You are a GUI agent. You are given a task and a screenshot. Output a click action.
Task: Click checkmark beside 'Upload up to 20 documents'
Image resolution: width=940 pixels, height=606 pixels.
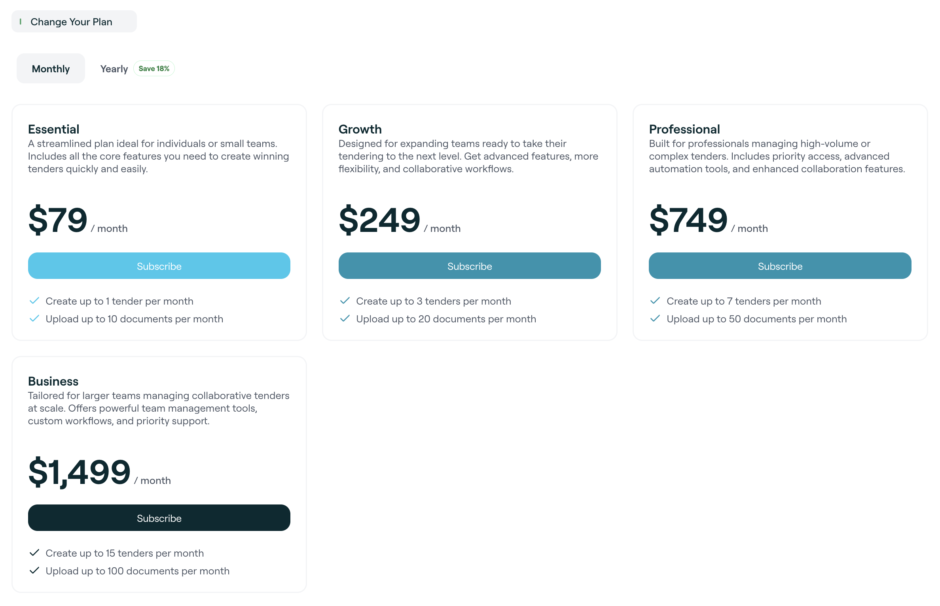pyautogui.click(x=345, y=318)
